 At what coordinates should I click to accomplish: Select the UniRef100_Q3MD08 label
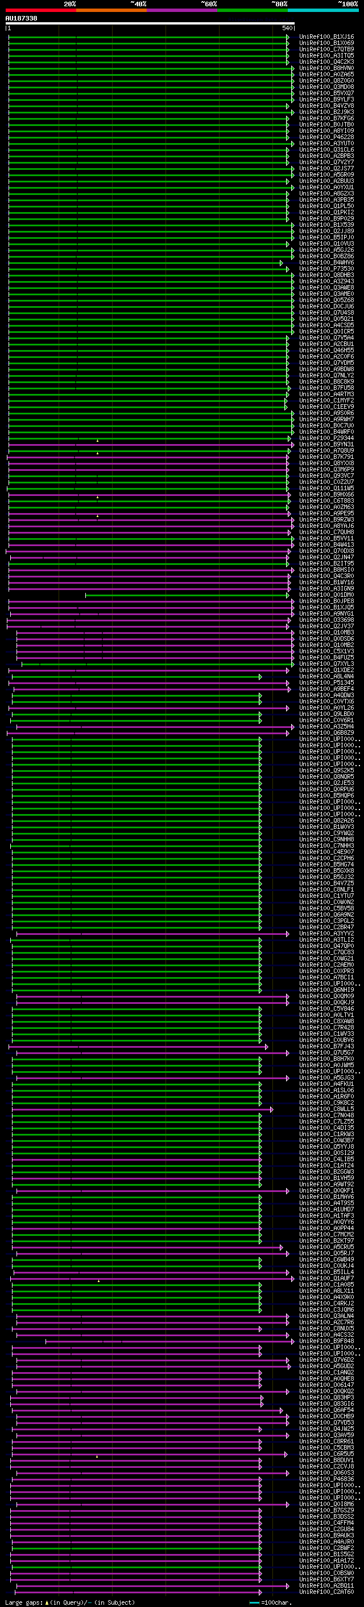(326, 87)
